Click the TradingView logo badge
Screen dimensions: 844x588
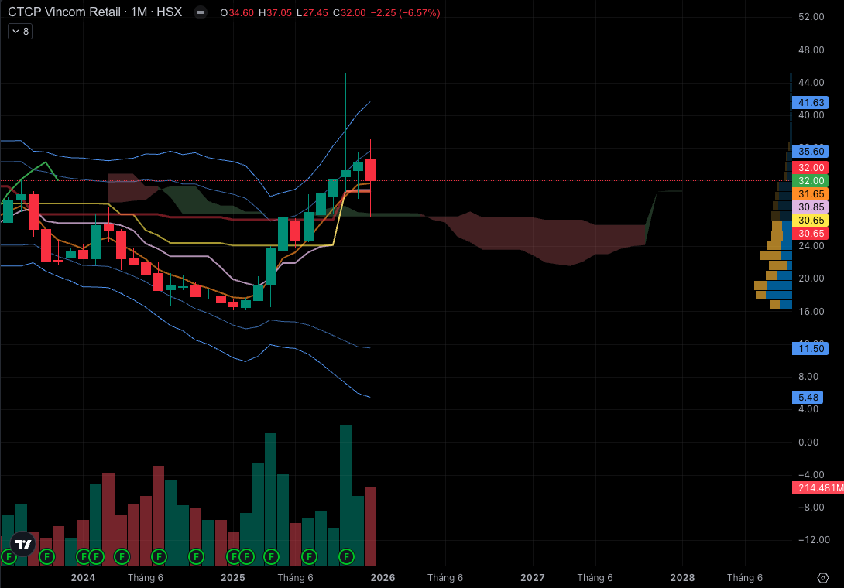point(23,545)
